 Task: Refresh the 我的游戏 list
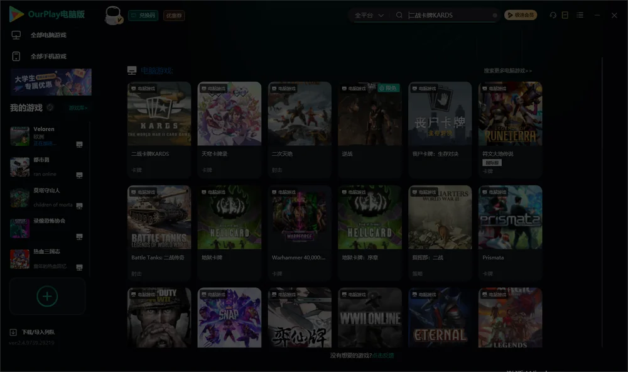[x=50, y=107]
